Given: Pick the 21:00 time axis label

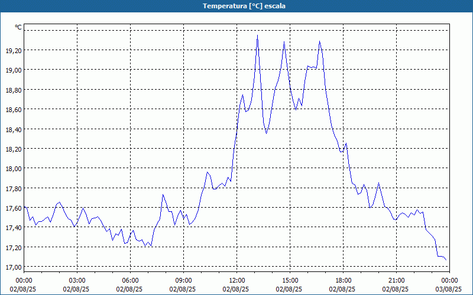Looking at the screenshot, I should pos(396,281).
